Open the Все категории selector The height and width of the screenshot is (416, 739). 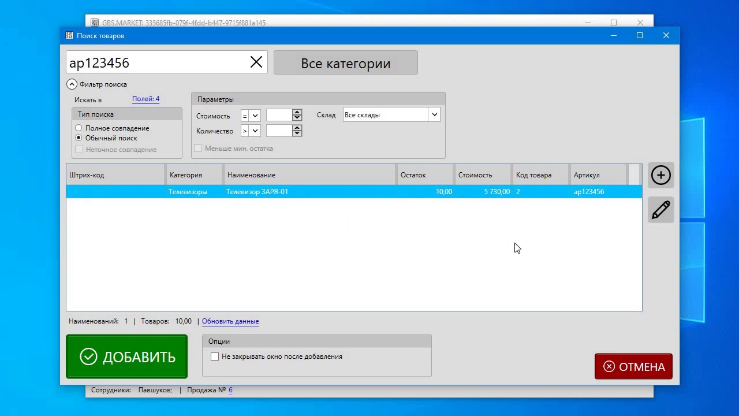point(345,63)
